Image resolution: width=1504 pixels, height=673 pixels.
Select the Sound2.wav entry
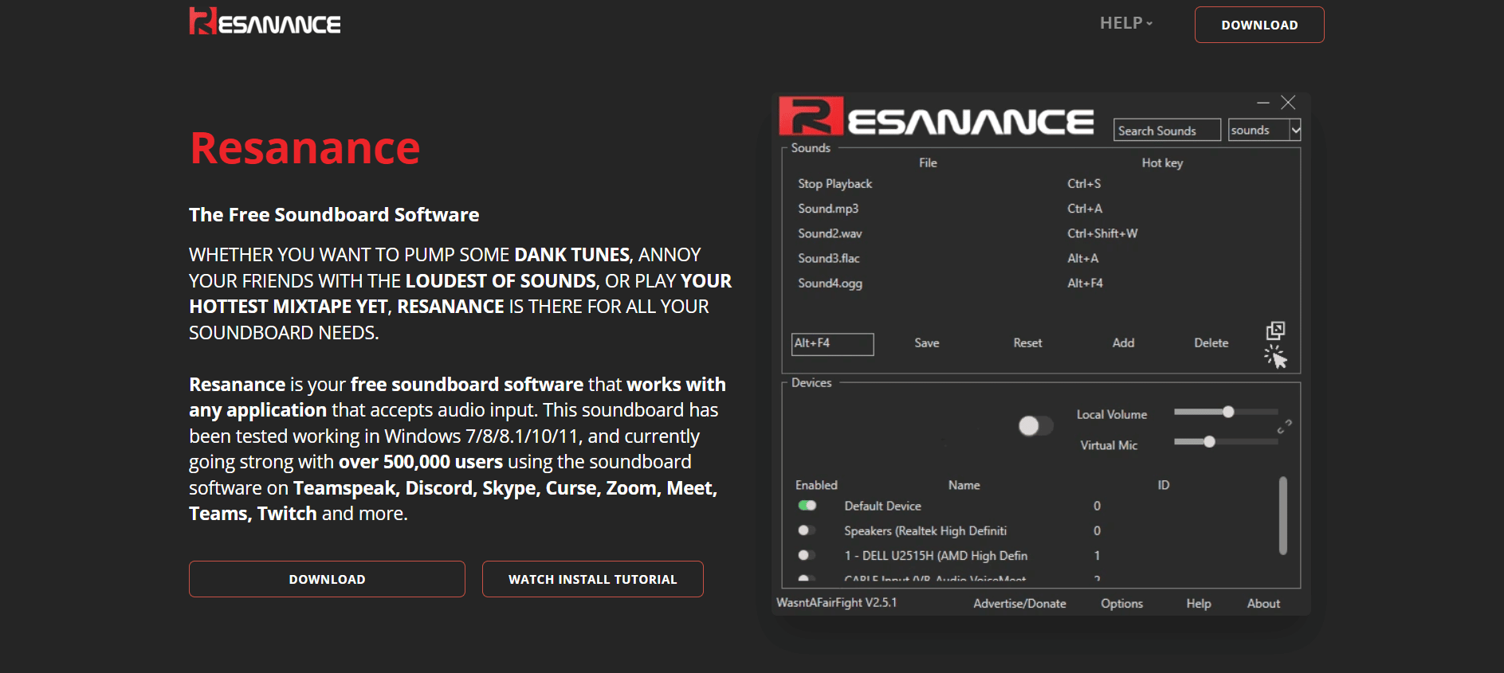[830, 233]
